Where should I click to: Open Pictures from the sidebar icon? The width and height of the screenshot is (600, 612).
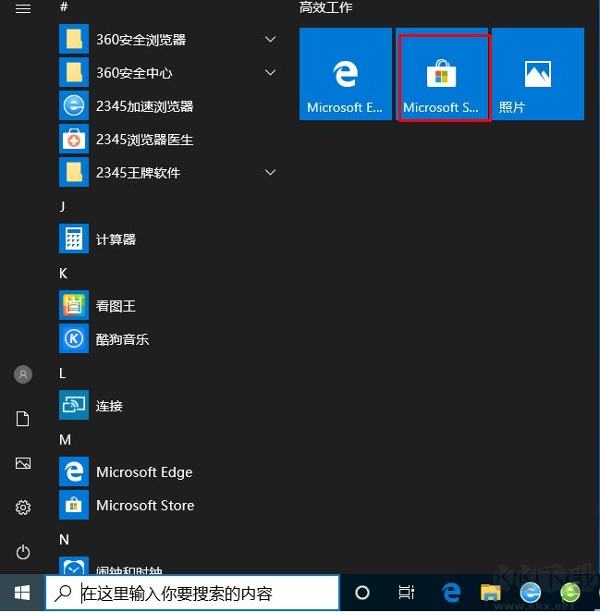point(22,463)
